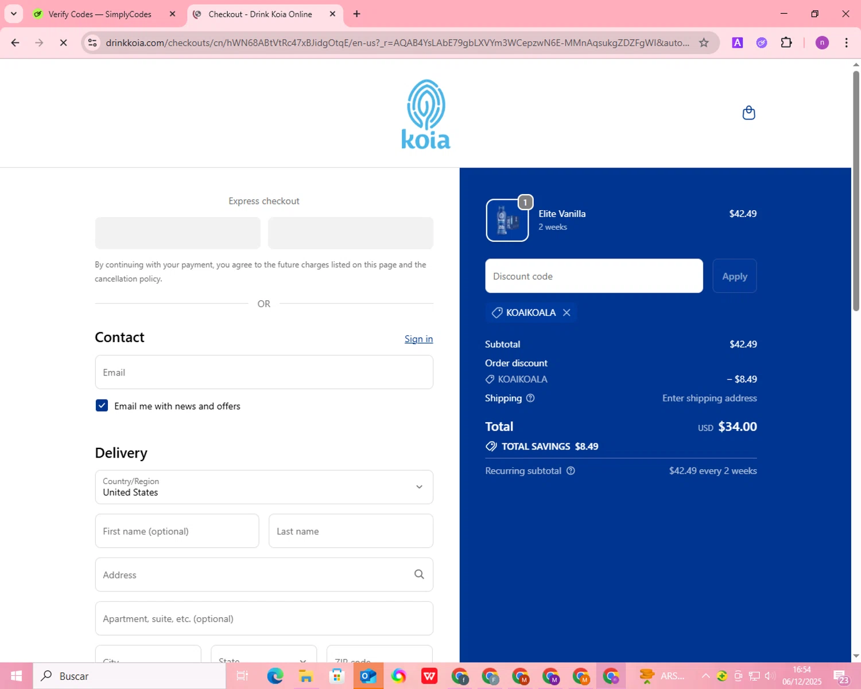The image size is (861, 689).
Task: Open a new browser tab
Action: (x=356, y=14)
